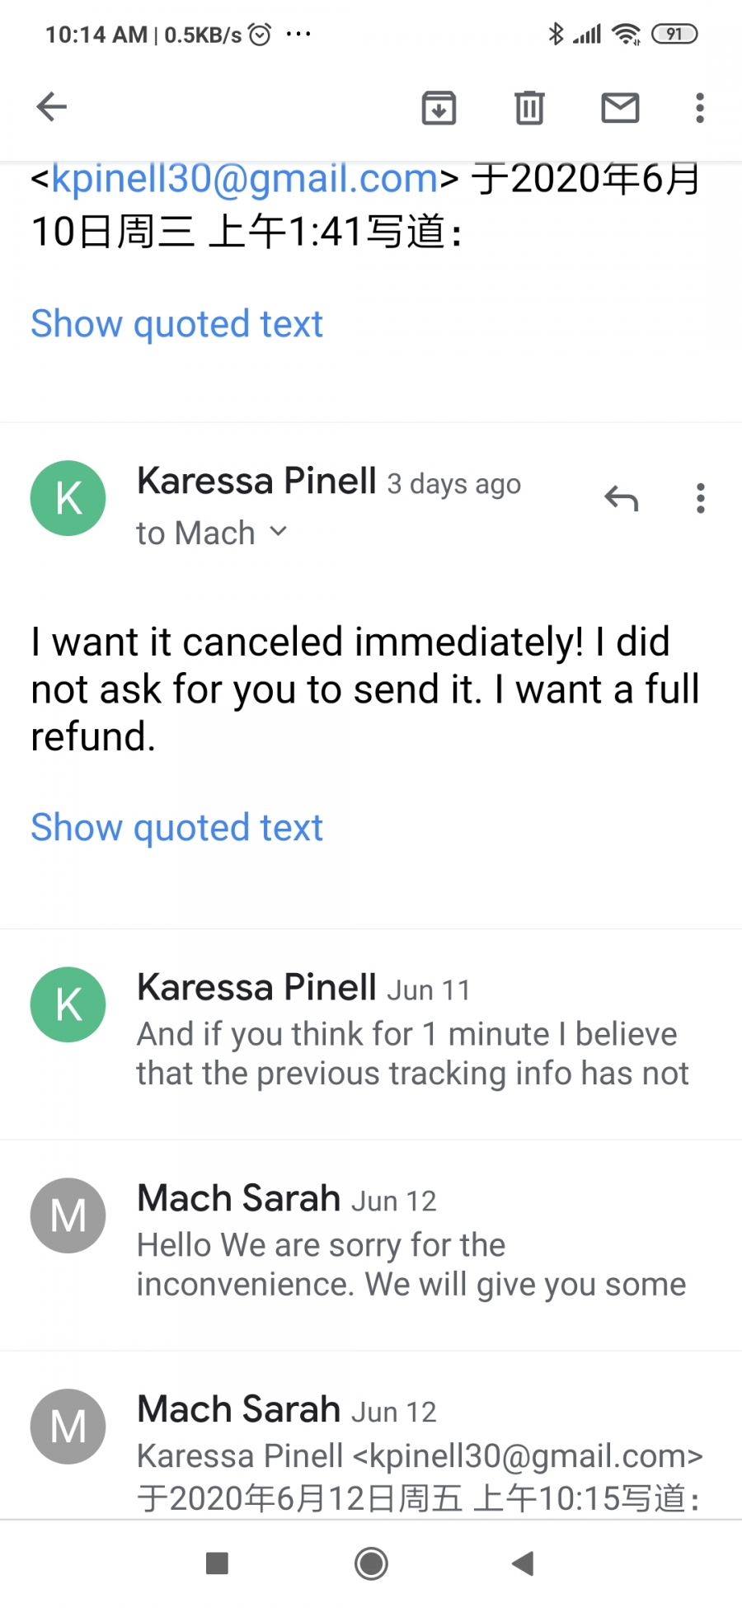Tap Android recent apps square button
This screenshot has height=1608, width=742.
(217, 1563)
